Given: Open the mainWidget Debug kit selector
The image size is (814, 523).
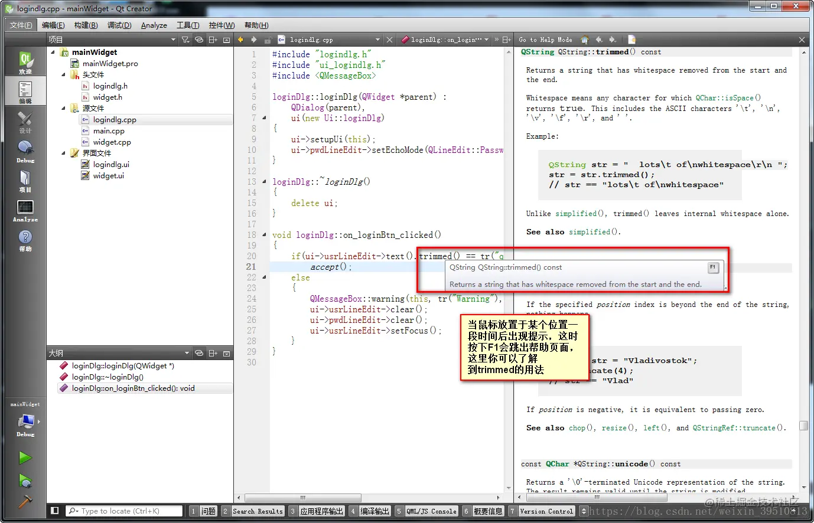Looking at the screenshot, I should (25, 421).
